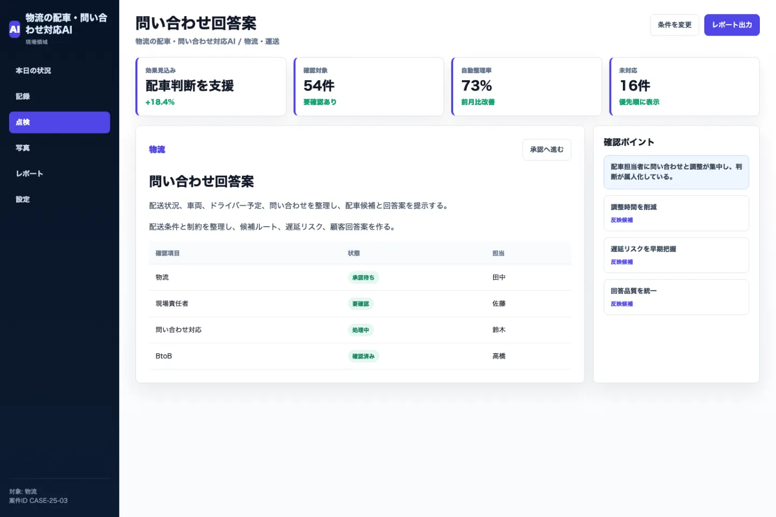
Task: Click the 前月比改善 label
Action: tap(478, 102)
